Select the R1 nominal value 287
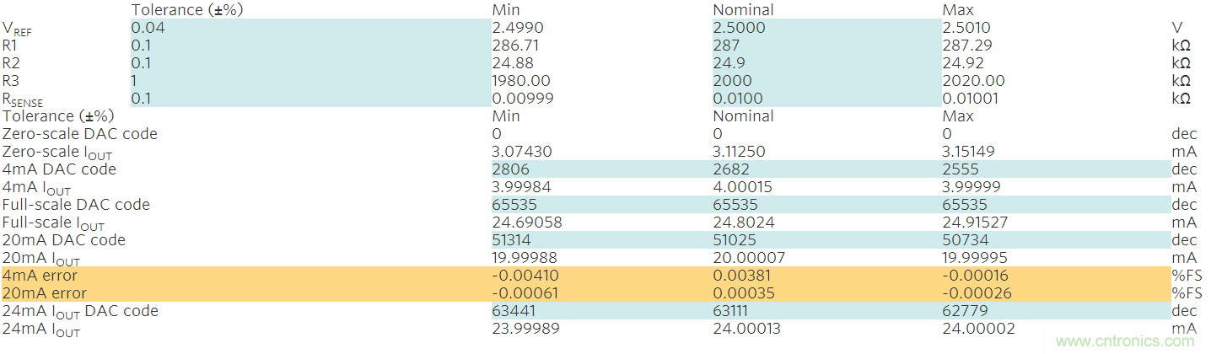Screen dimensions: 1211x354 point(726,46)
